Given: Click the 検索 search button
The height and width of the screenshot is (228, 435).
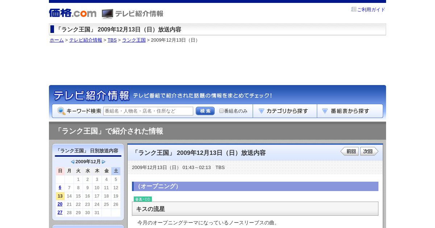Looking at the screenshot, I should point(205,111).
